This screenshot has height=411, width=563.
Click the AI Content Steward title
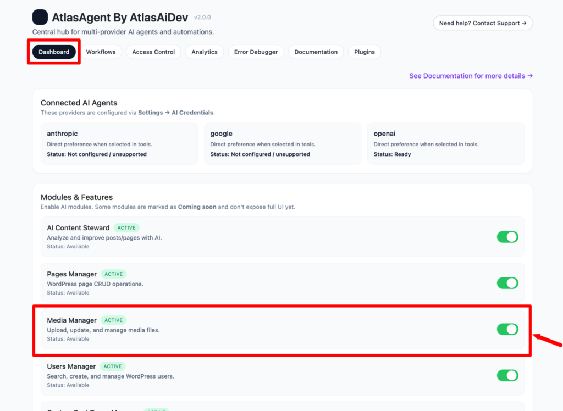(x=78, y=227)
